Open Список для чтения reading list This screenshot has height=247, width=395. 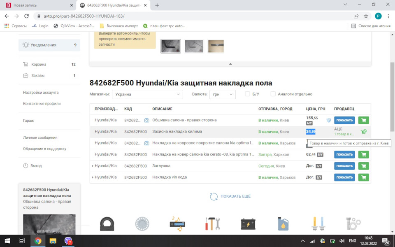pyautogui.click(x=371, y=26)
